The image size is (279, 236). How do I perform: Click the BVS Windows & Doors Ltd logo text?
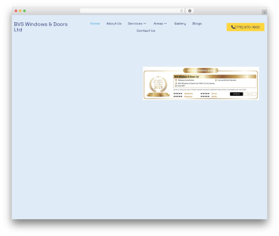click(41, 27)
